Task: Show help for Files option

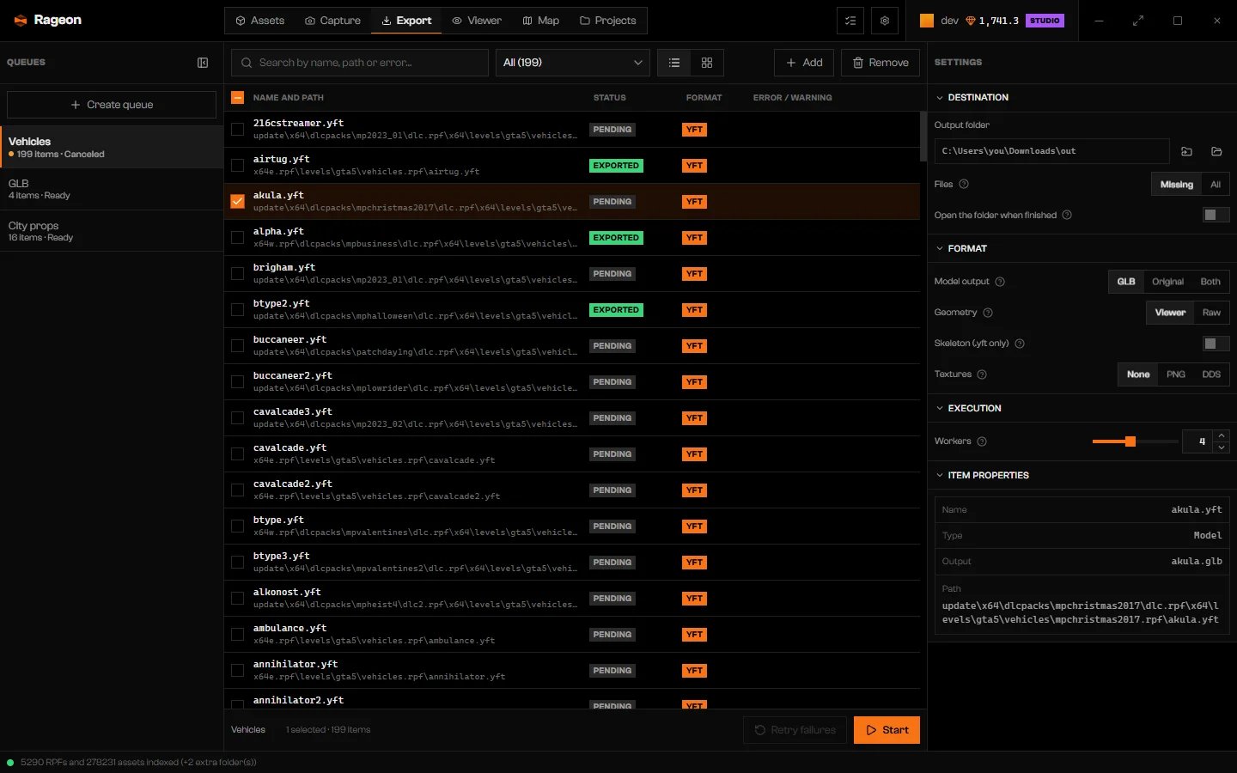Action: 964,184
